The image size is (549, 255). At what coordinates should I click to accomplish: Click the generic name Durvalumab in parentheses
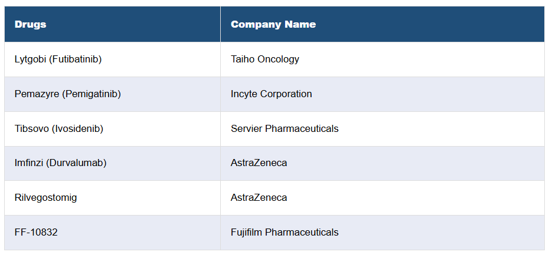point(78,163)
